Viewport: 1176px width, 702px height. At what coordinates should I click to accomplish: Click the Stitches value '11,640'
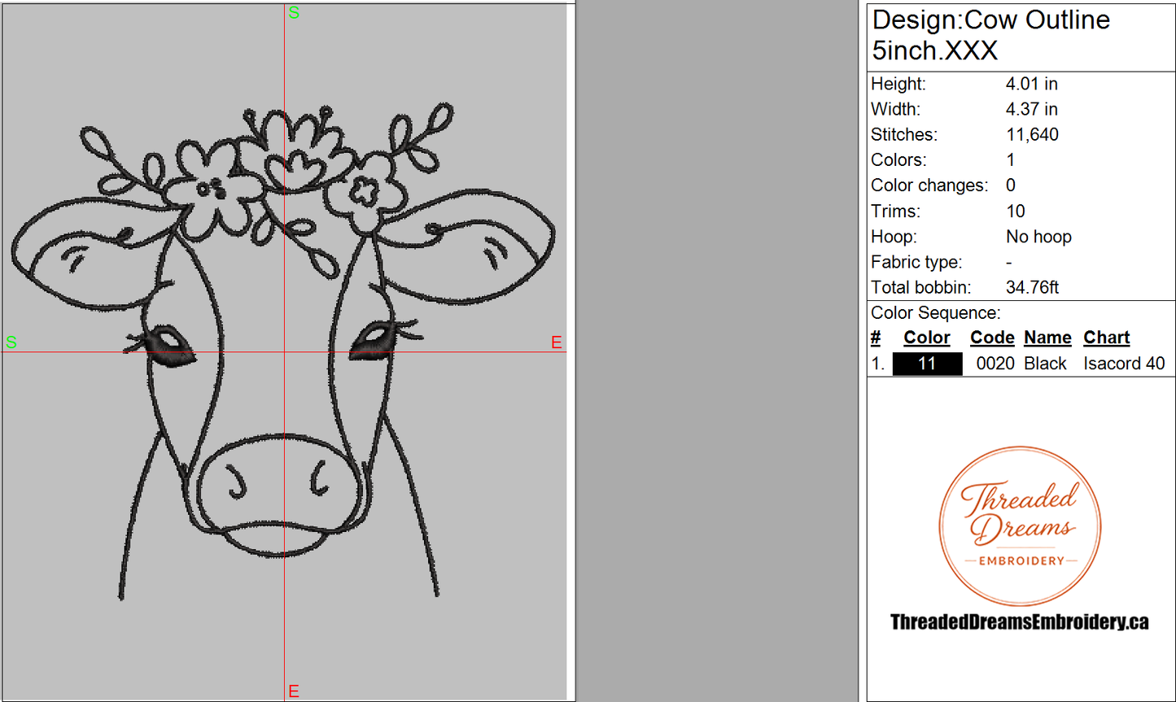click(1032, 135)
